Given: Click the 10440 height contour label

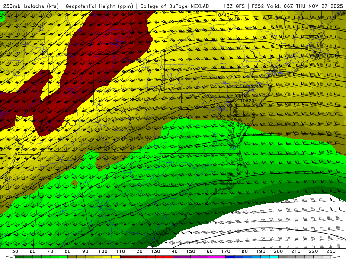Looking at the screenshot, I should point(222,15).
